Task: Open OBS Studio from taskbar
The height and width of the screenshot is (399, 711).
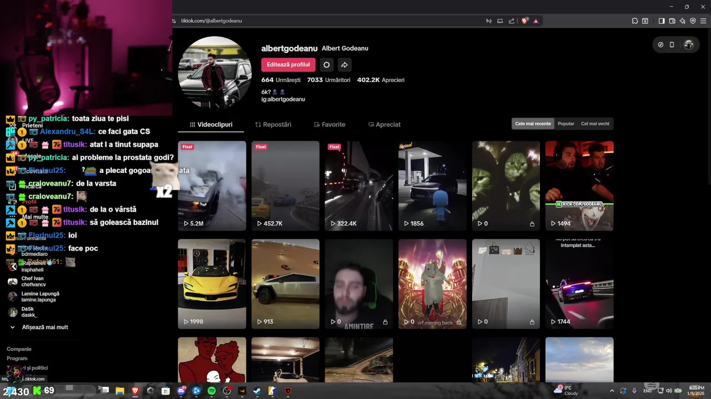Action: click(227, 391)
